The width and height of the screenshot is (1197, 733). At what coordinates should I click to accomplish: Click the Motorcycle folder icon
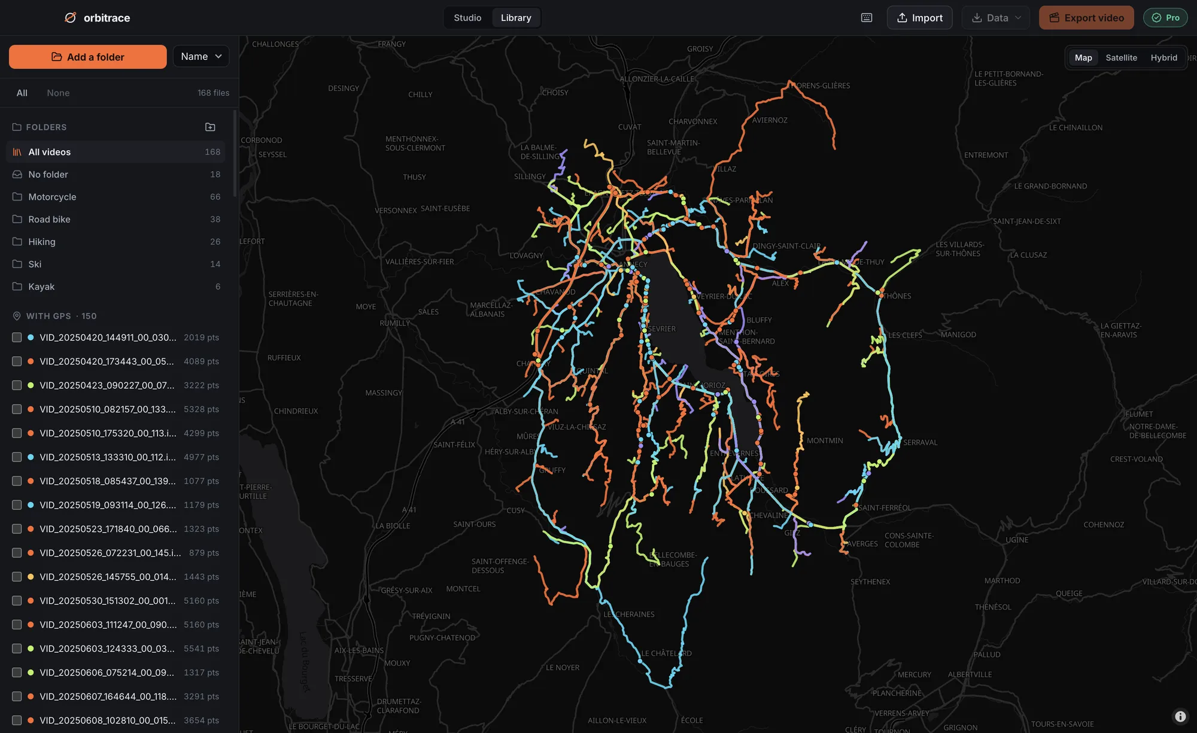(17, 197)
